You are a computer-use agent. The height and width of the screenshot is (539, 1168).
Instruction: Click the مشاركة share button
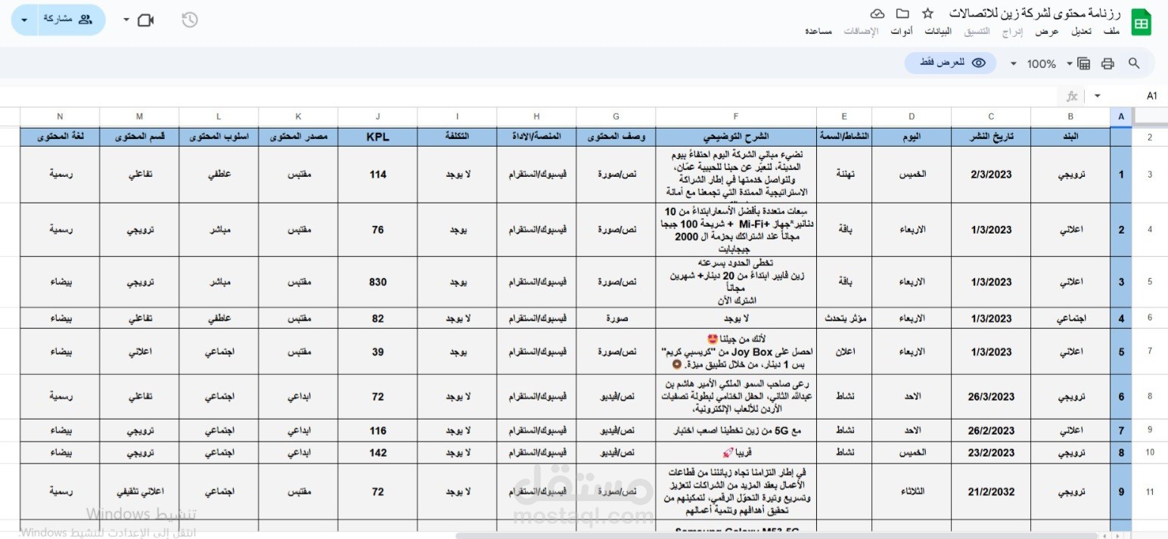tap(67, 20)
